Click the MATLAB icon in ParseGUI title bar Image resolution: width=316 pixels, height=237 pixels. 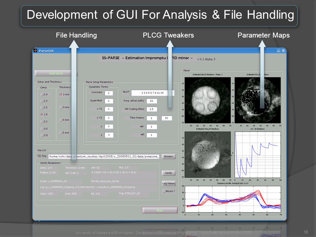click(x=36, y=51)
